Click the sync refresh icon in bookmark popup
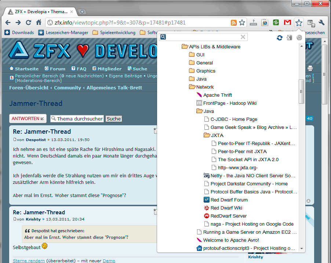 click(x=280, y=37)
